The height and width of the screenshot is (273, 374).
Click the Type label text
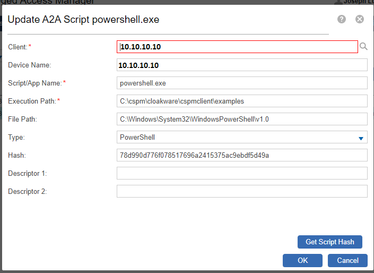pos(16,137)
